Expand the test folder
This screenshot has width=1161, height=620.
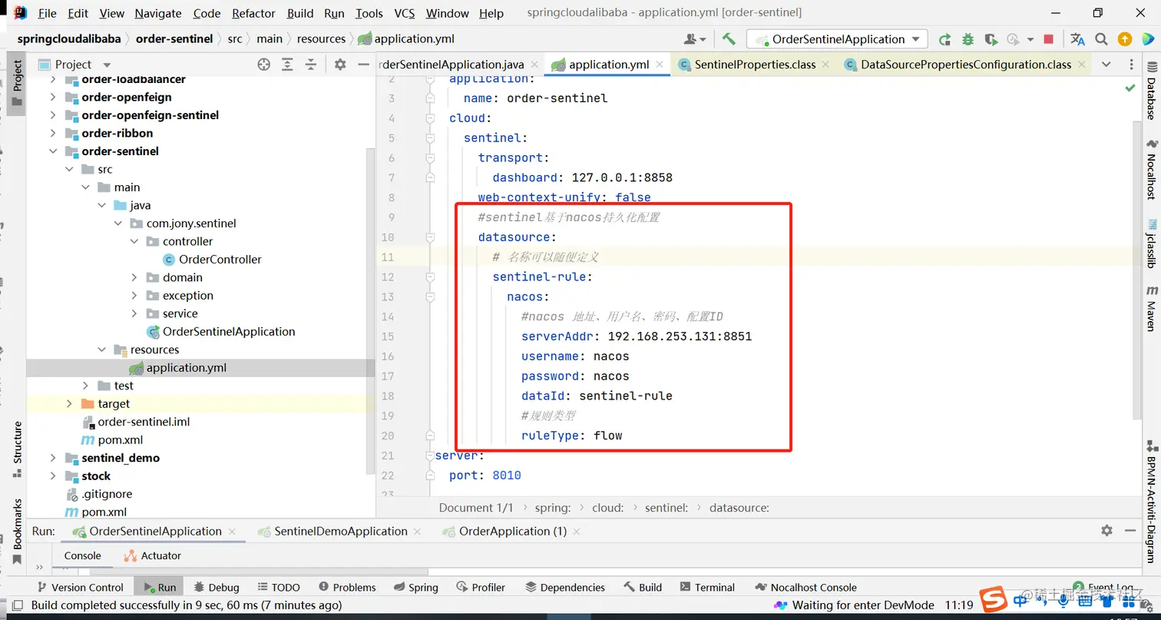coord(85,386)
